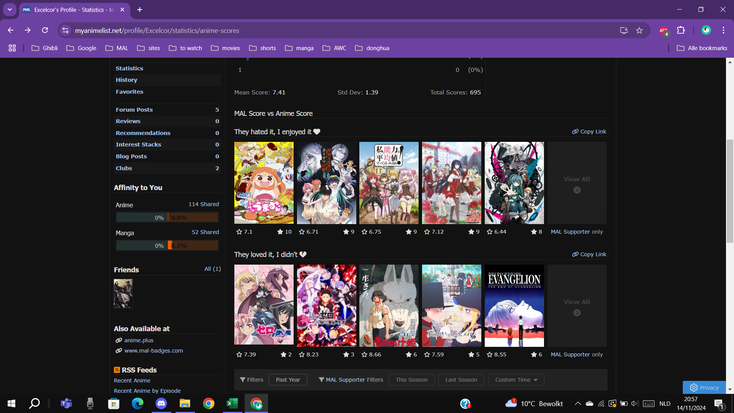Viewport: 734px width, 413px height.
Task: Open the MAL bookmarks folder
Action: (117, 48)
